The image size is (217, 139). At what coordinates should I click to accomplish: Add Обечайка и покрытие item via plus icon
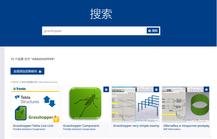pos(206,89)
